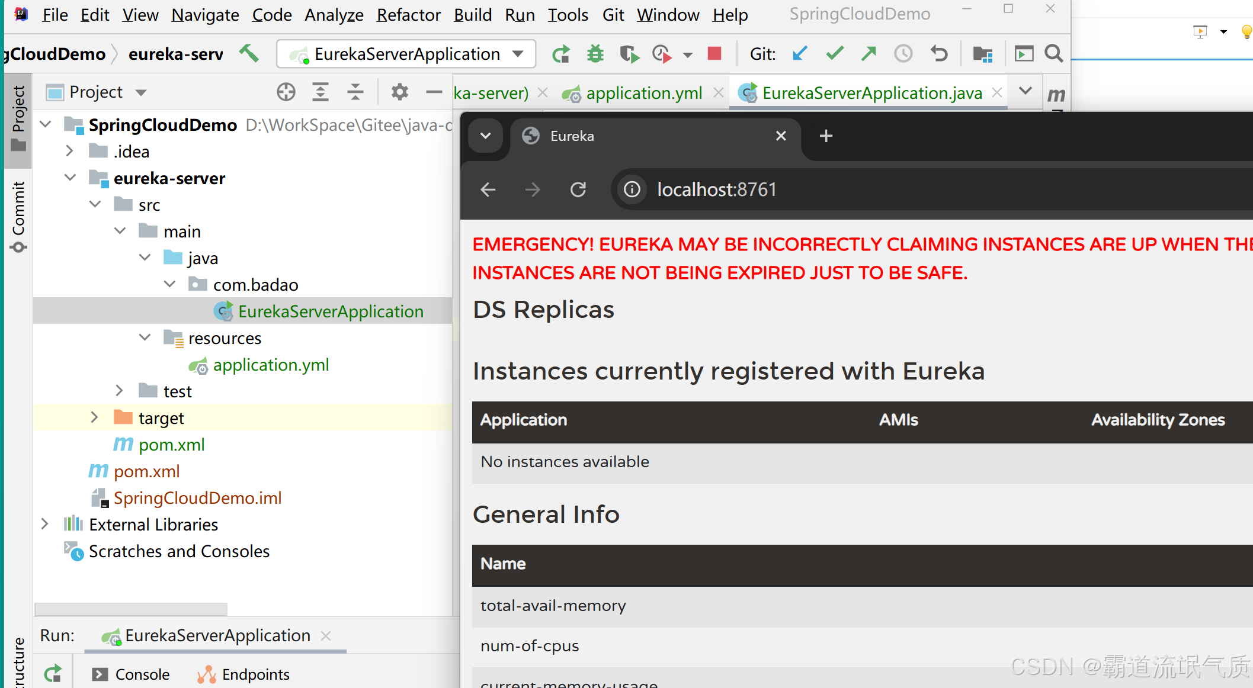Stop the running application
The height and width of the screenshot is (688, 1253).
714,54
